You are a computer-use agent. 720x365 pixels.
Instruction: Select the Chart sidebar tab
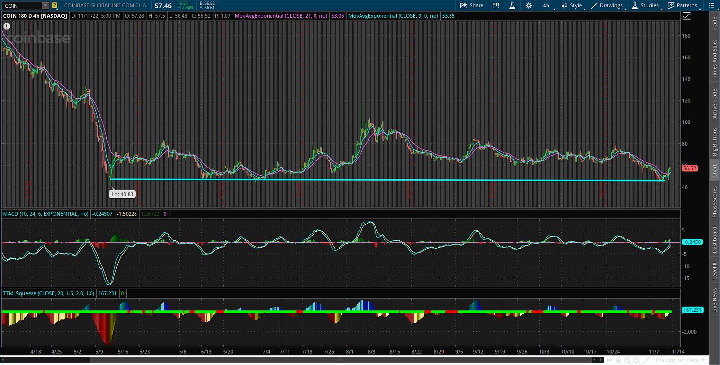(714, 171)
